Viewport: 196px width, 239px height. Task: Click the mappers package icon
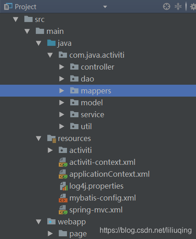(x=74, y=91)
